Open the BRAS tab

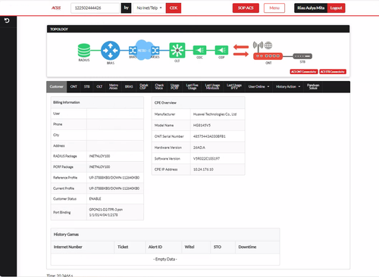pos(129,86)
